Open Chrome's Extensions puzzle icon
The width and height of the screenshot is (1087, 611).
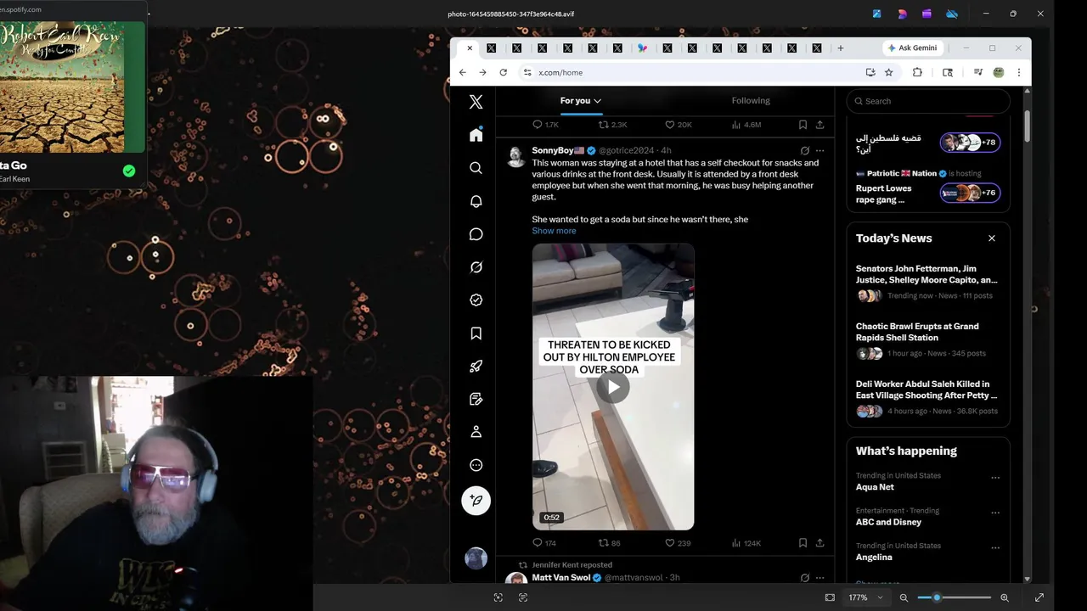click(x=917, y=72)
